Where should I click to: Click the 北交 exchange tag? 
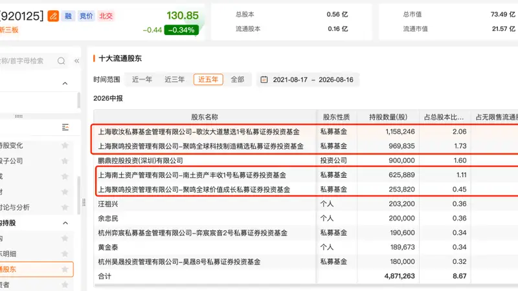[x=106, y=16]
